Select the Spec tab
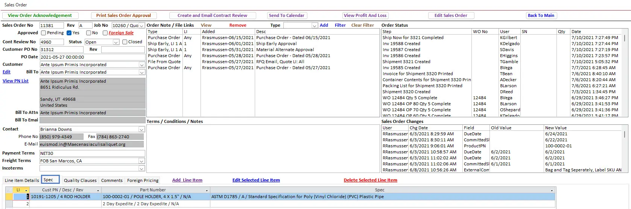Image resolution: width=631 pixels, height=209 pixels. [x=50, y=180]
